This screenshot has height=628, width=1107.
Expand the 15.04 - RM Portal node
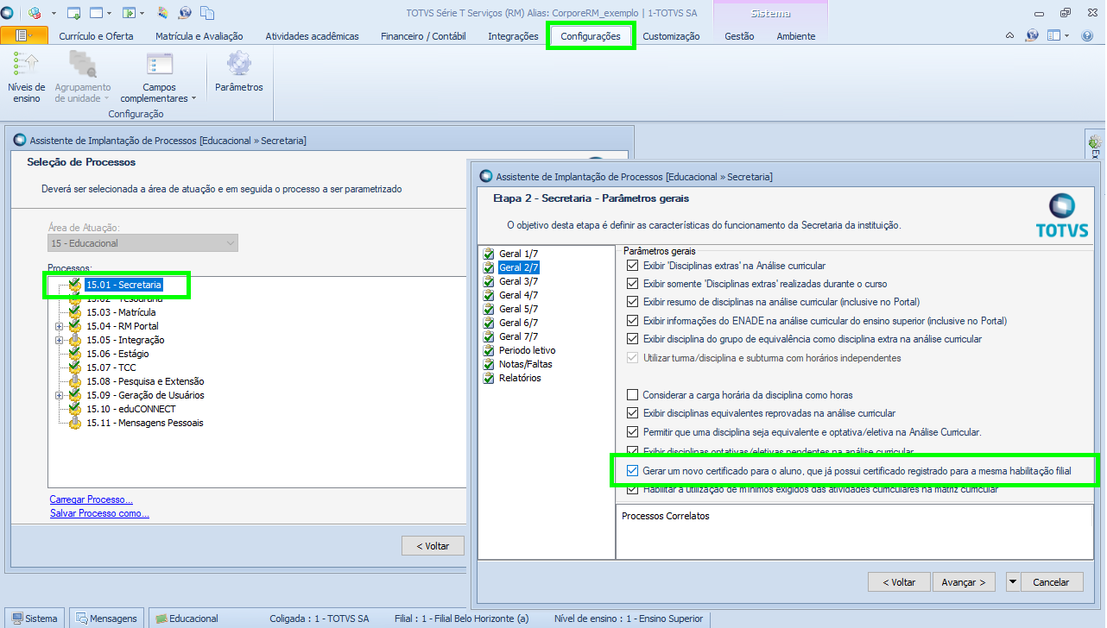coord(59,326)
